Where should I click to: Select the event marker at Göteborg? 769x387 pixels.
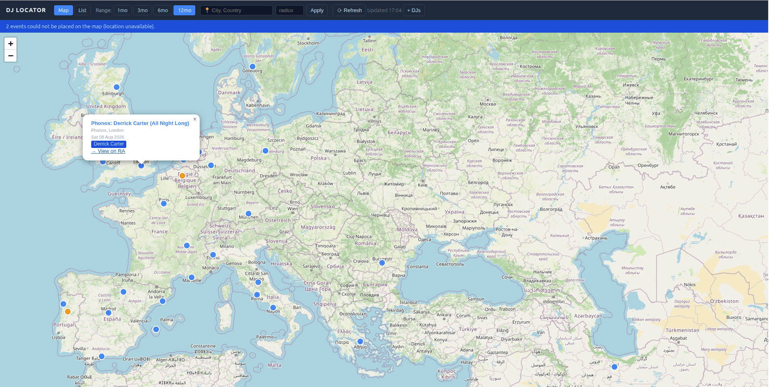[253, 67]
